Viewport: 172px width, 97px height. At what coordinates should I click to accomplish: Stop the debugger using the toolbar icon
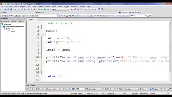point(95,9)
